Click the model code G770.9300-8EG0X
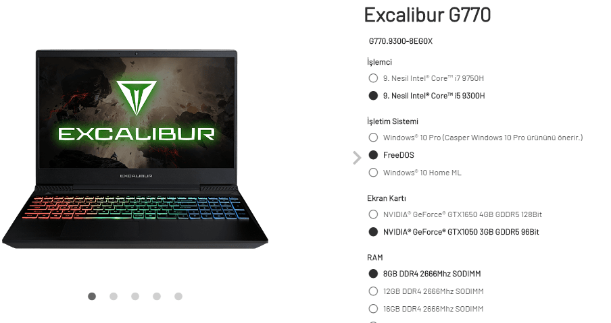Screen dimensions: 611x323 401,41
